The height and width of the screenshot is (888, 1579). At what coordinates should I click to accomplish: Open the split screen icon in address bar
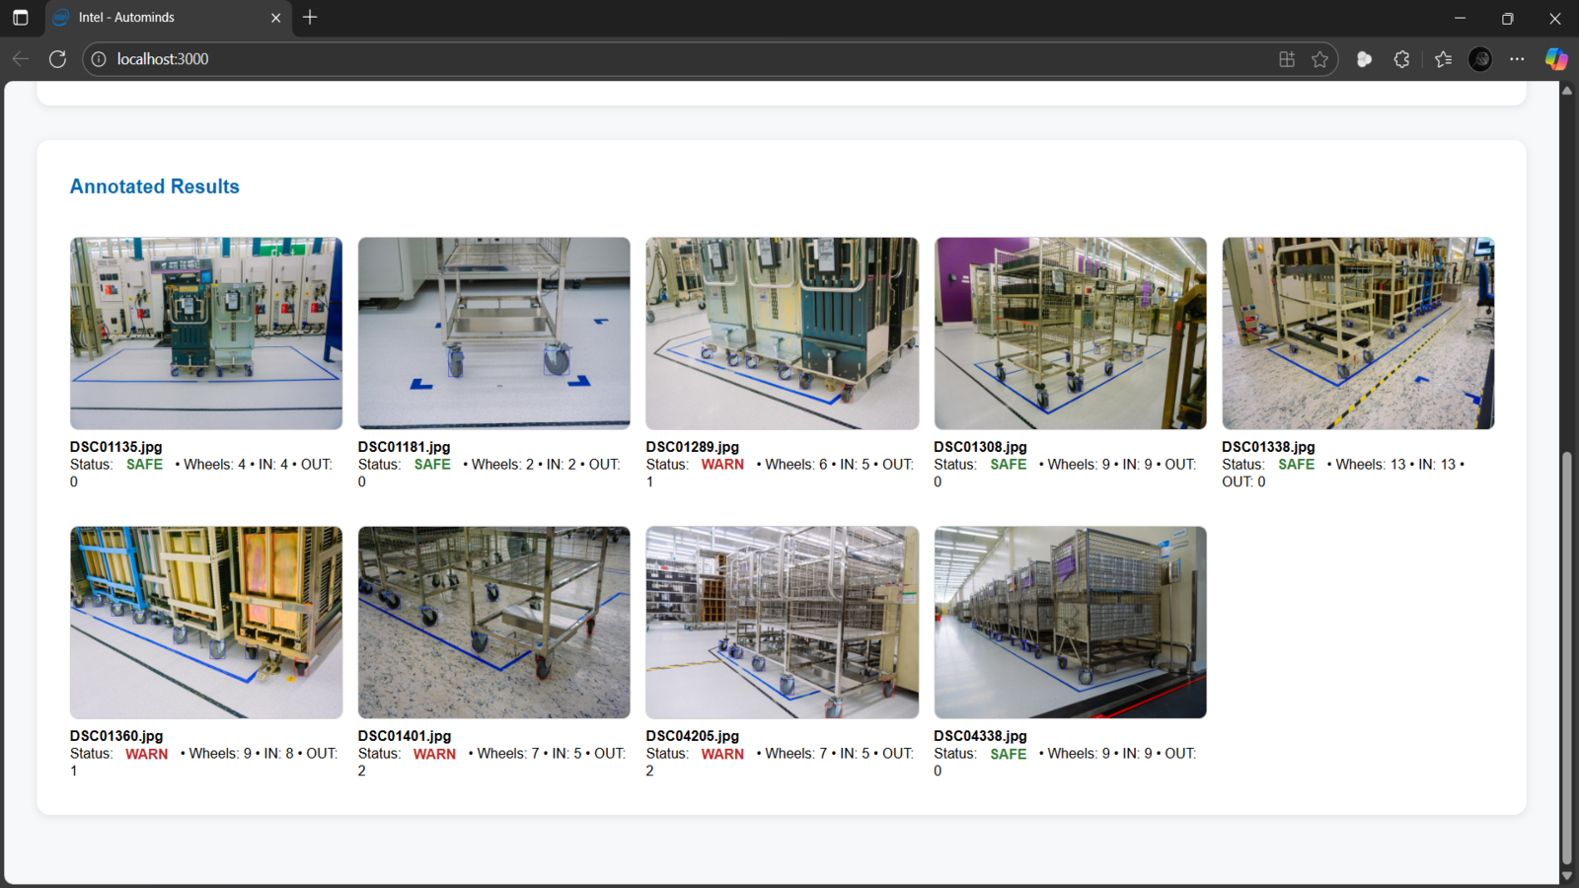pos(1287,59)
